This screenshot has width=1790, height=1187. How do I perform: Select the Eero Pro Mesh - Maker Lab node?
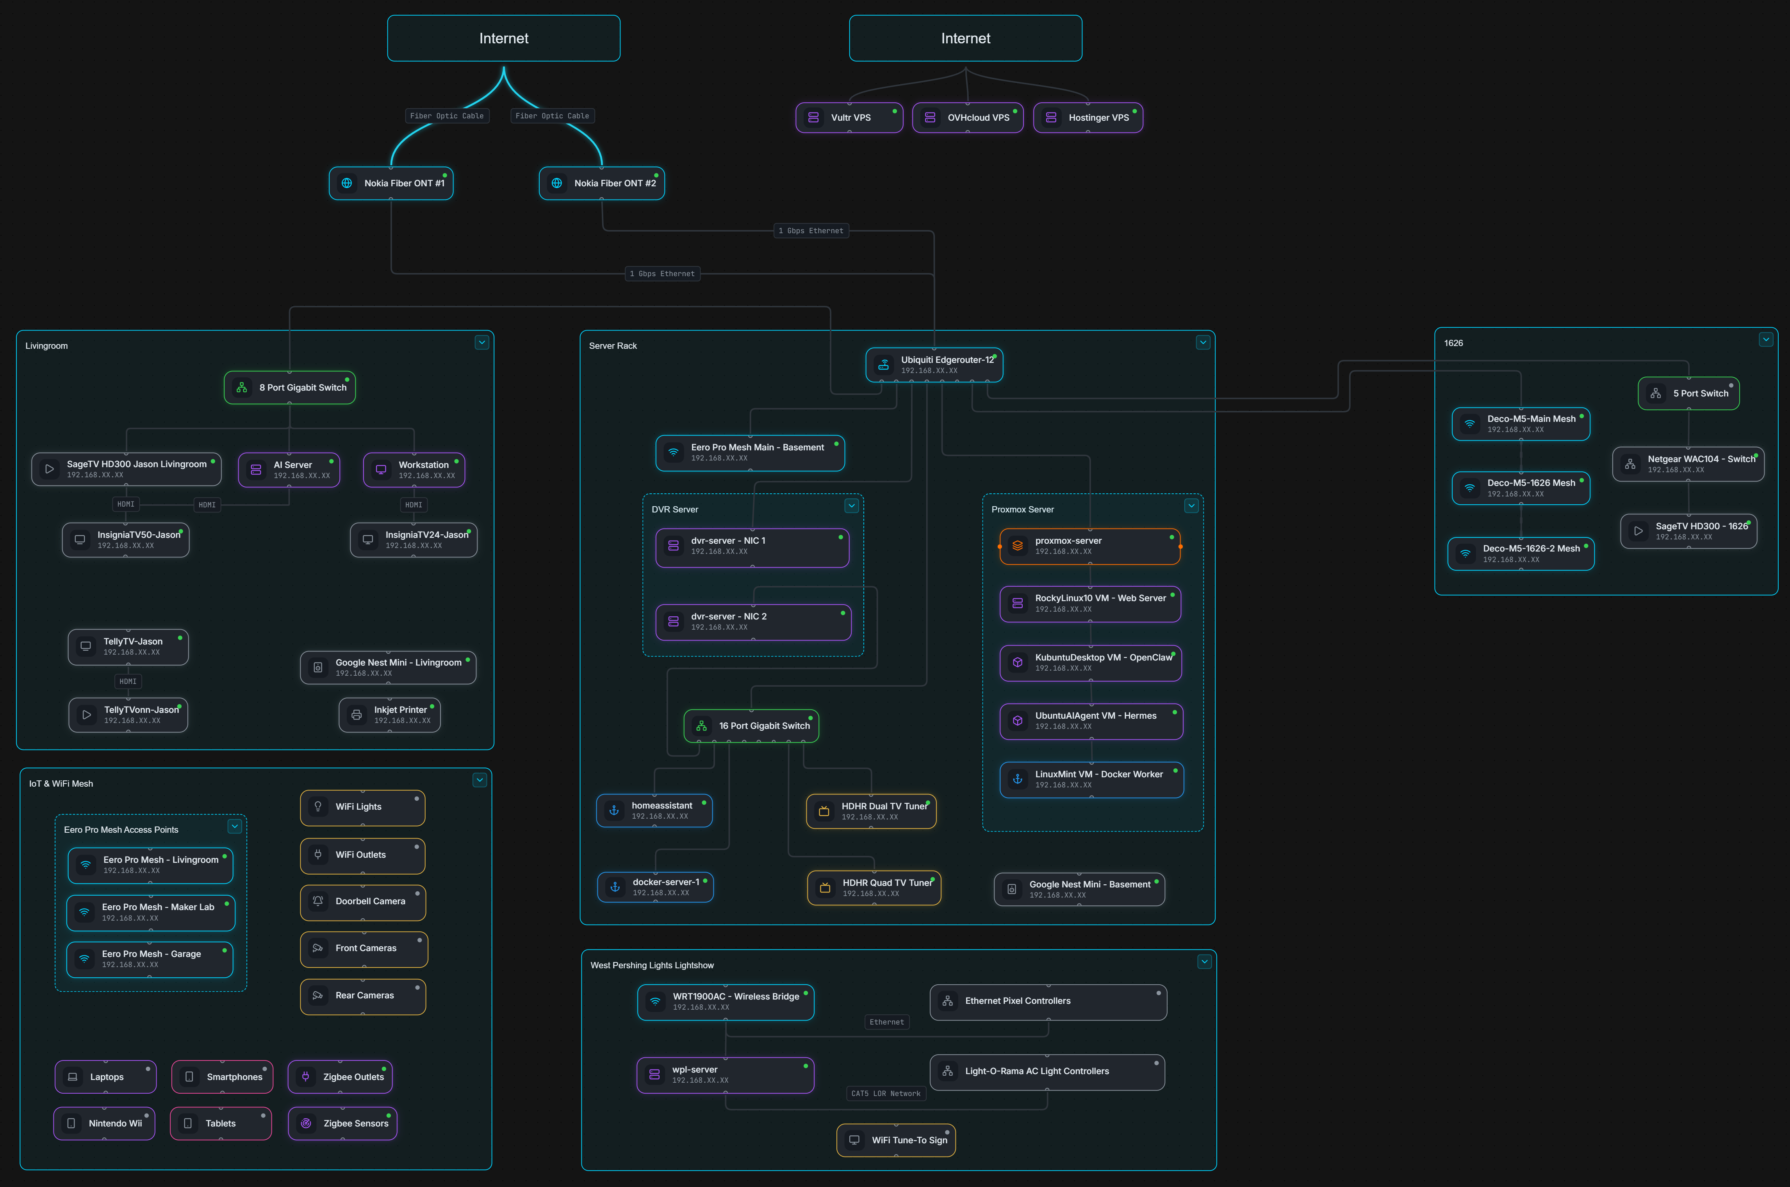point(151,913)
